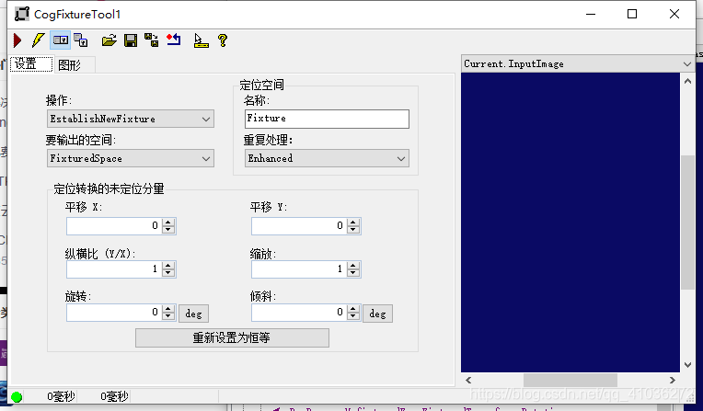Image resolution: width=703 pixels, height=411 pixels.
Task: Increase the 缩放 value with up arrow
Action: click(353, 266)
